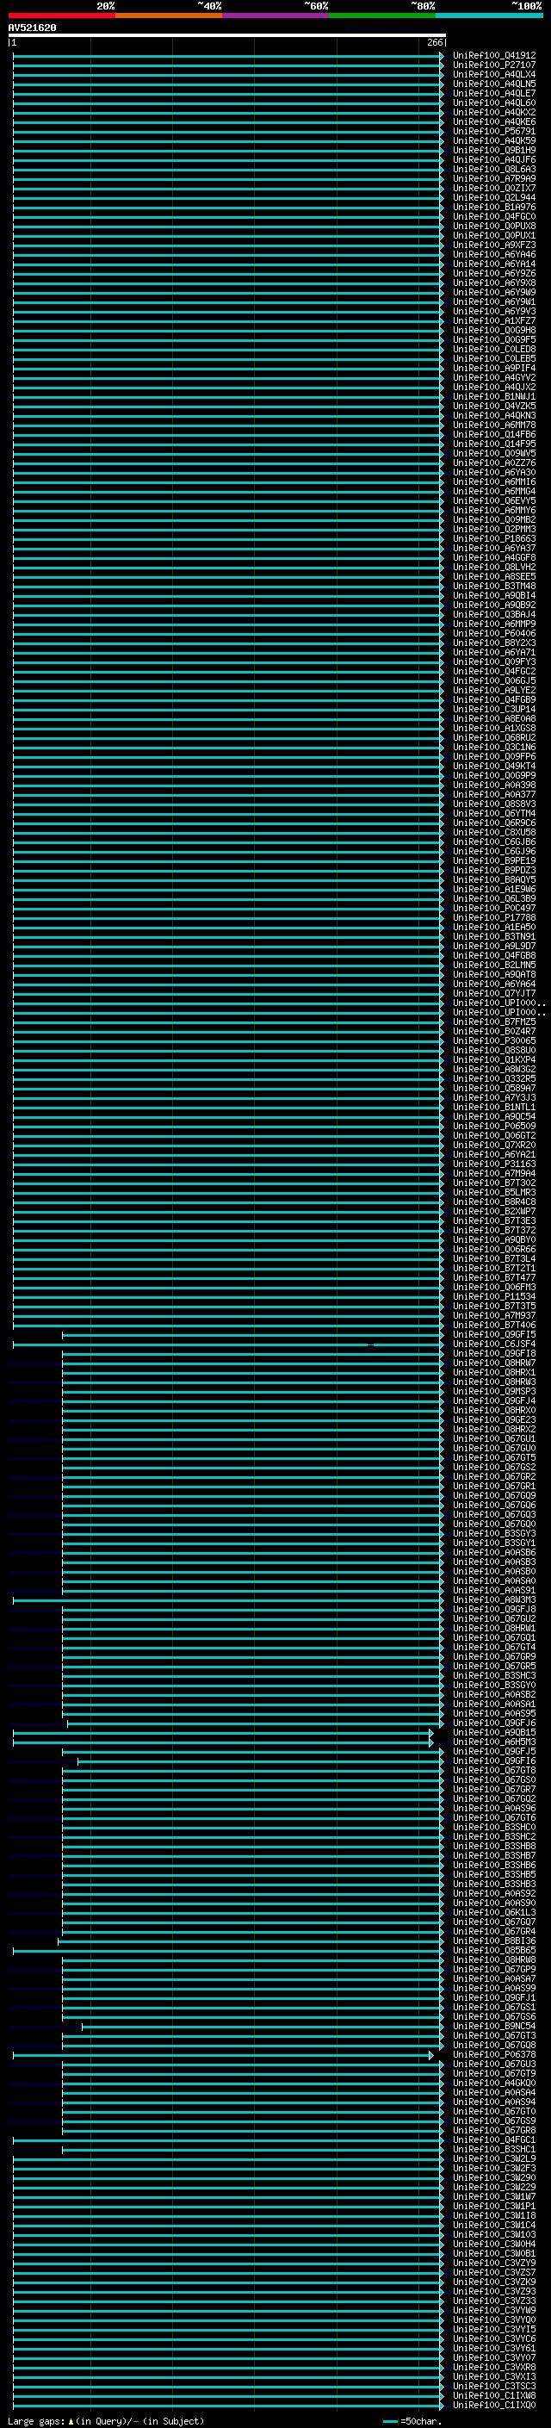
Task: Select the UniRef100_A7R9A9 label
Action: pyautogui.click(x=493, y=179)
